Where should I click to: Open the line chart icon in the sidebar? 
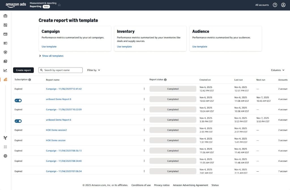[x=5, y=70]
